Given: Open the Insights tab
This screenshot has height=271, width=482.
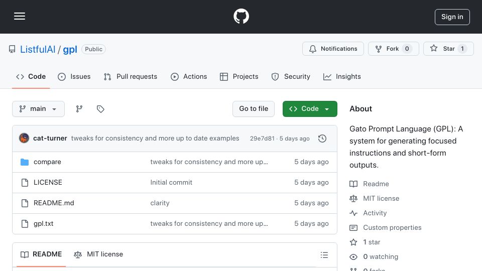Looking at the screenshot, I should pyautogui.click(x=342, y=76).
